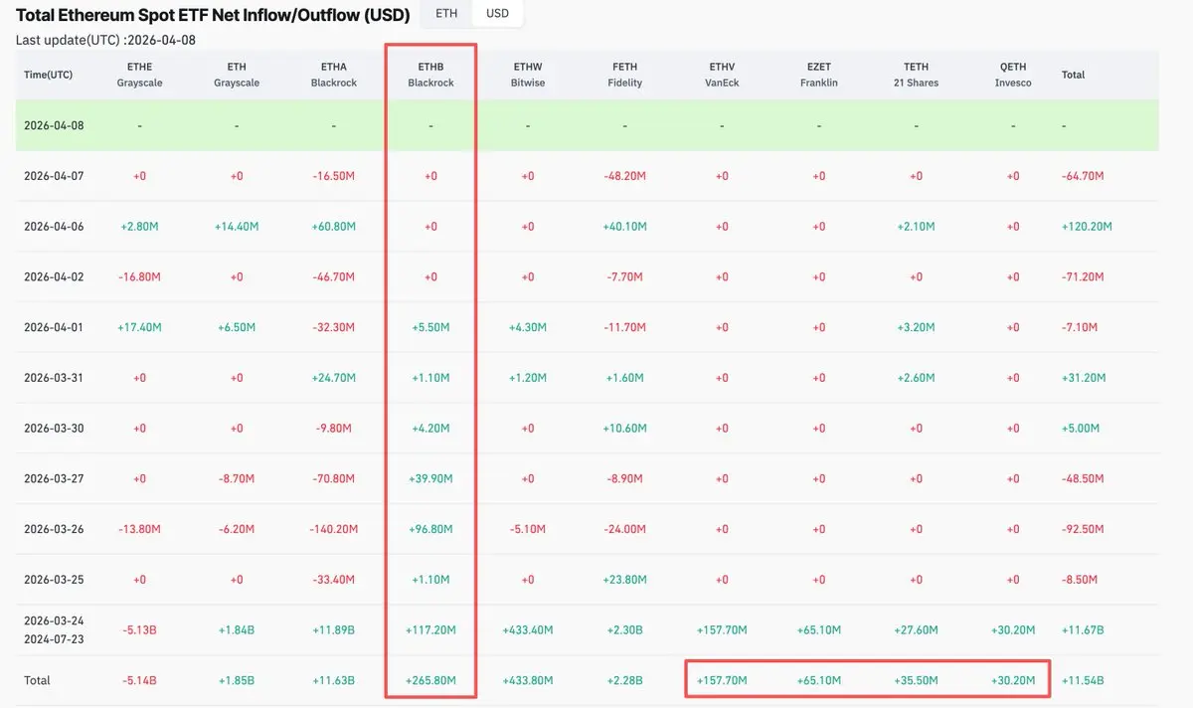Image resolution: width=1193 pixels, height=708 pixels.
Task: Click the ETHB Blackrock column header
Action: click(x=430, y=75)
